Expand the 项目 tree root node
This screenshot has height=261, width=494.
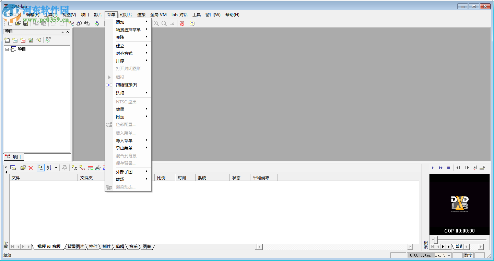pos(8,49)
